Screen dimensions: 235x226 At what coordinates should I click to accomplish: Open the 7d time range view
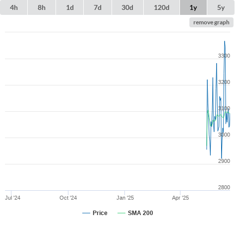(x=98, y=7)
